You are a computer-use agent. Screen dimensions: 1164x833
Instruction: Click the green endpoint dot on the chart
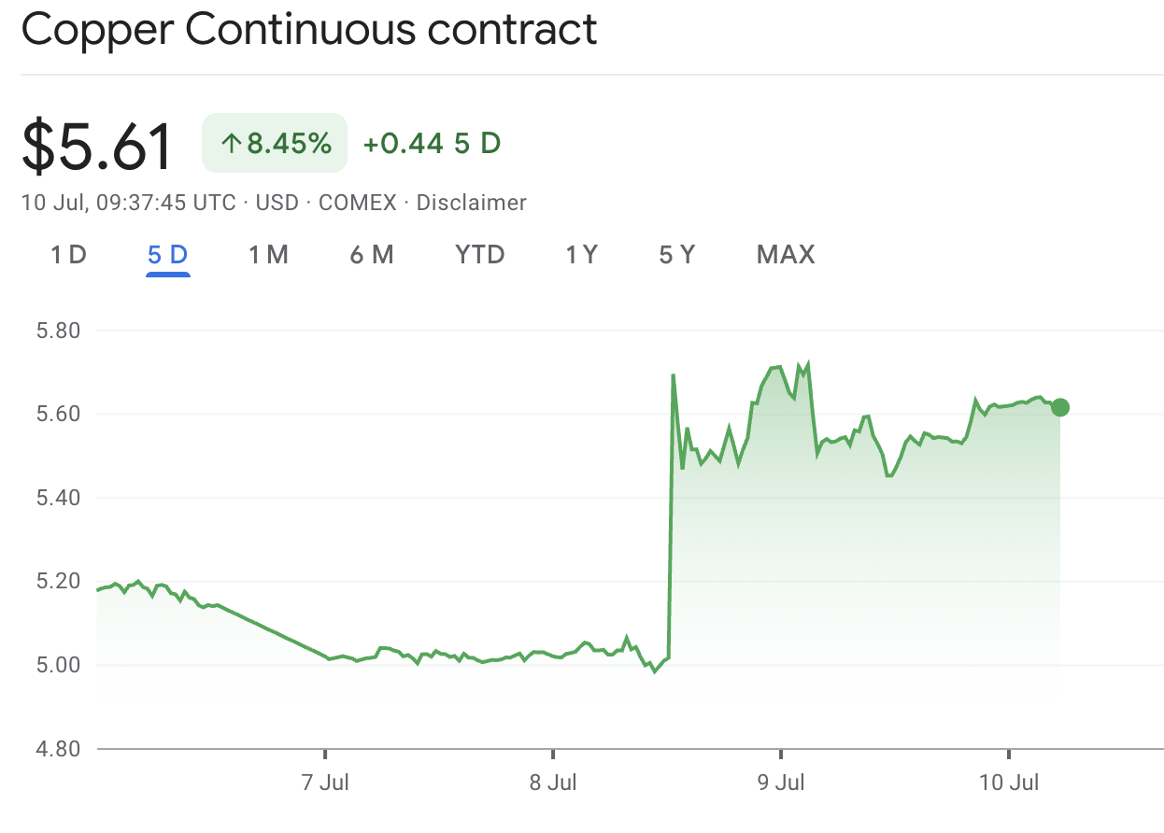[x=1059, y=407]
